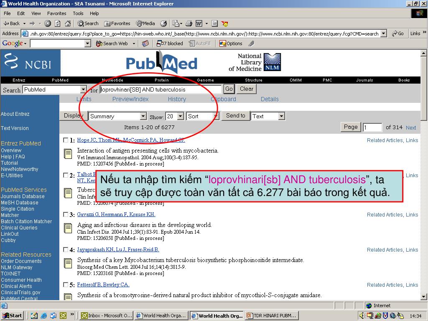Screen dimensions: 428x321
Task: Click the Preview/Index tab
Action: tap(130, 99)
